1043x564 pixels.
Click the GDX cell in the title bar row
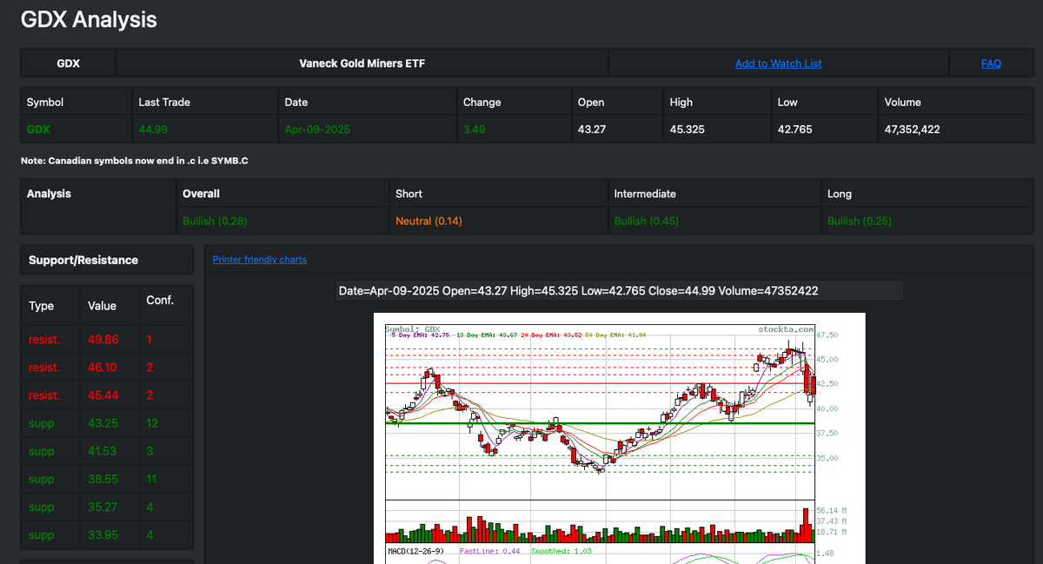[69, 63]
